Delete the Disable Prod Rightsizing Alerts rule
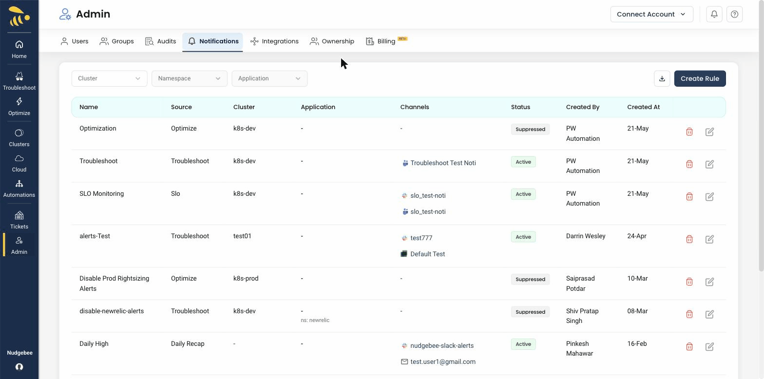 click(x=689, y=282)
